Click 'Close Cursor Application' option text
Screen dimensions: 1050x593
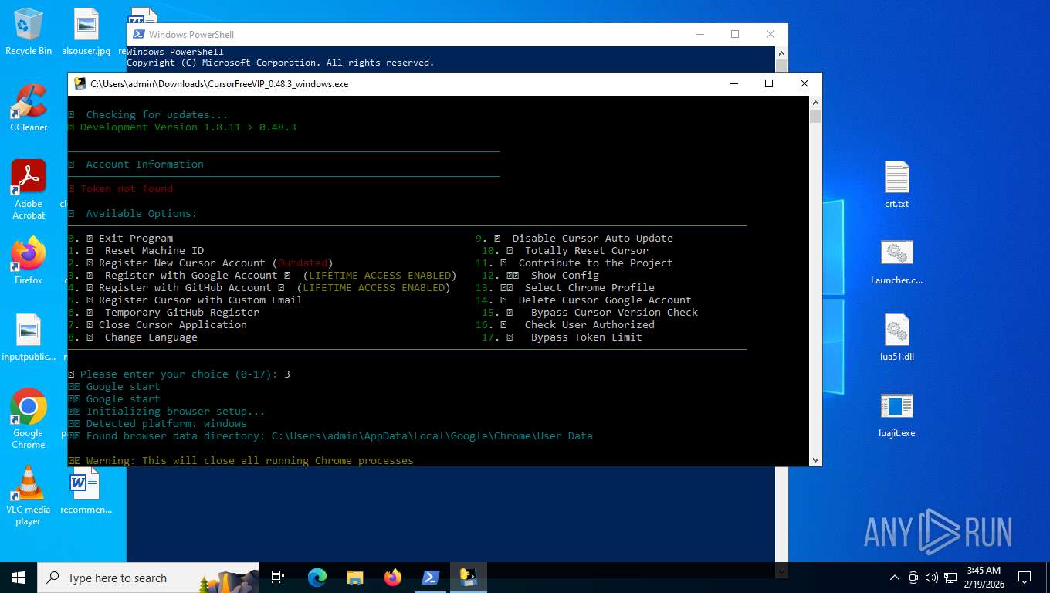[173, 325]
